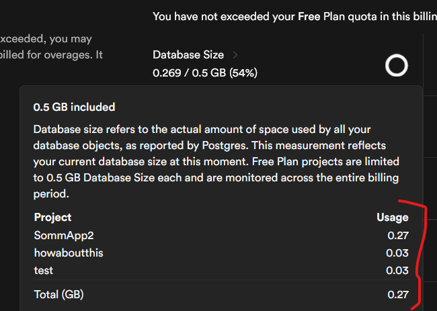Click the Usage column header
This screenshot has height=311, width=437.
392,217
